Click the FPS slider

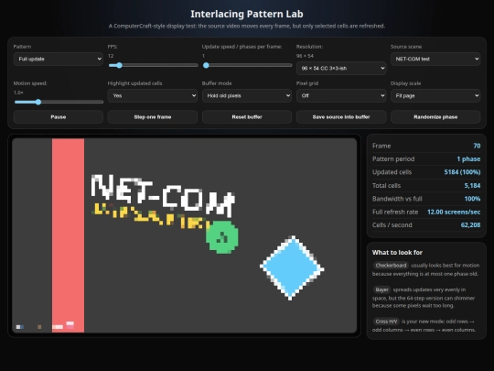pyautogui.click(x=153, y=65)
